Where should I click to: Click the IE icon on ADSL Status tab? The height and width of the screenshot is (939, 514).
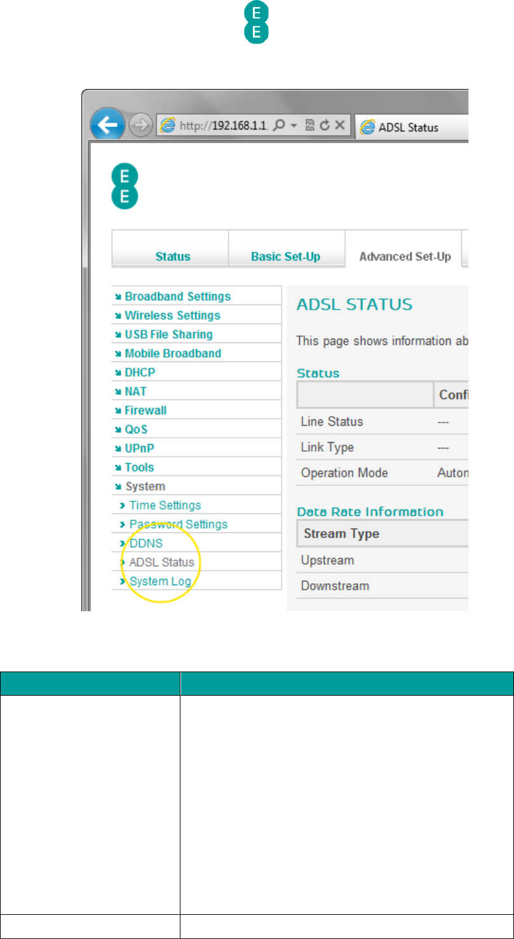pos(367,126)
